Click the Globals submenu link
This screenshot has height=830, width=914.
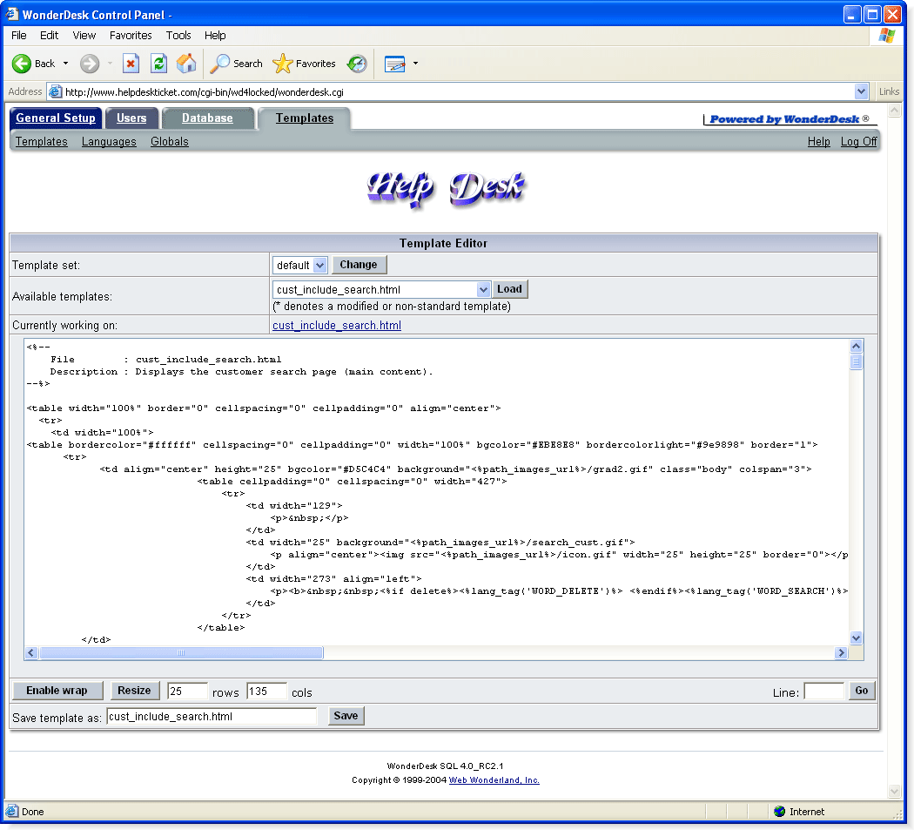click(x=170, y=142)
